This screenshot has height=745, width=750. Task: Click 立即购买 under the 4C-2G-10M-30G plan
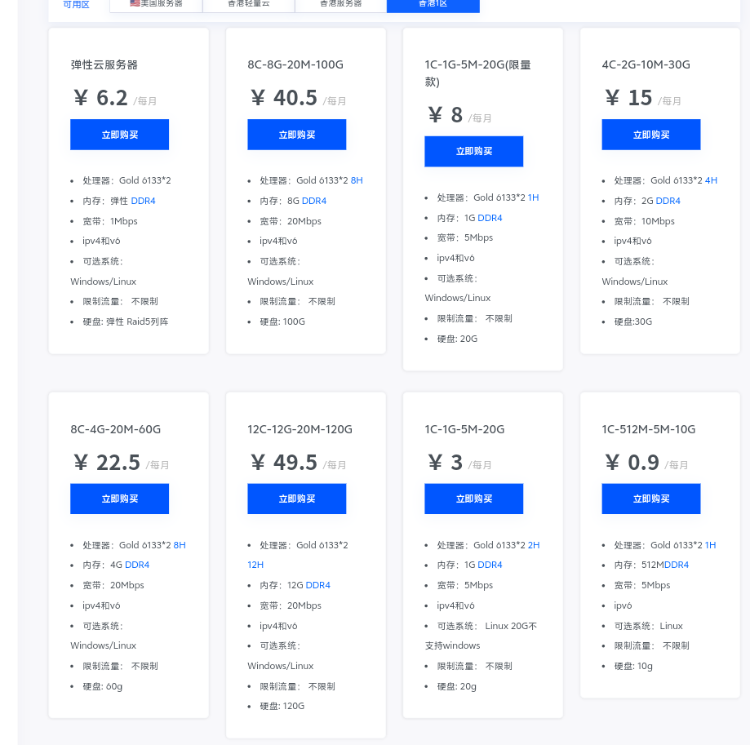(x=650, y=135)
